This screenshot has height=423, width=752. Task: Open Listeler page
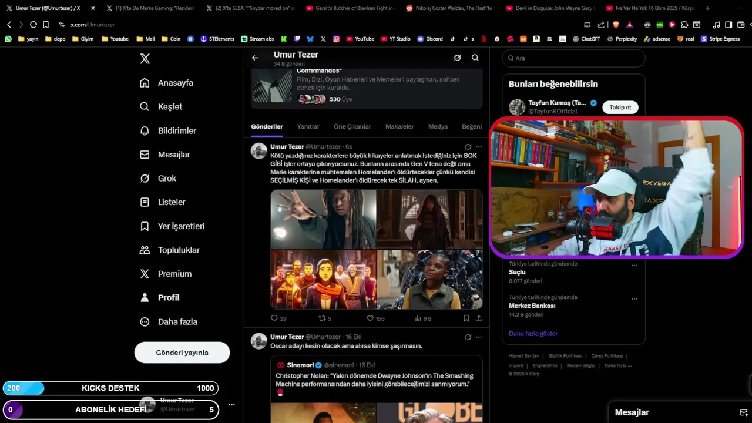tap(163, 202)
